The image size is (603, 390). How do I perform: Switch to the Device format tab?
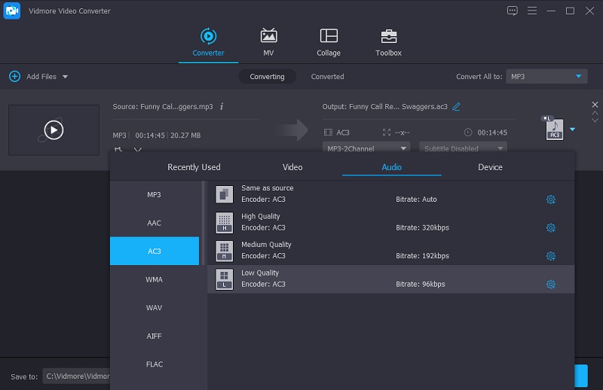[x=490, y=167]
